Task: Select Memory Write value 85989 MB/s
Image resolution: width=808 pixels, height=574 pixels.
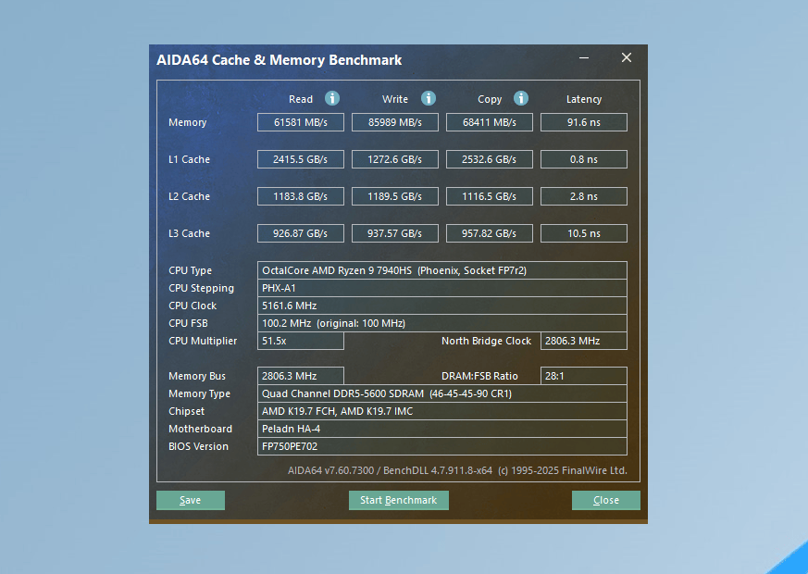Action: [394, 122]
